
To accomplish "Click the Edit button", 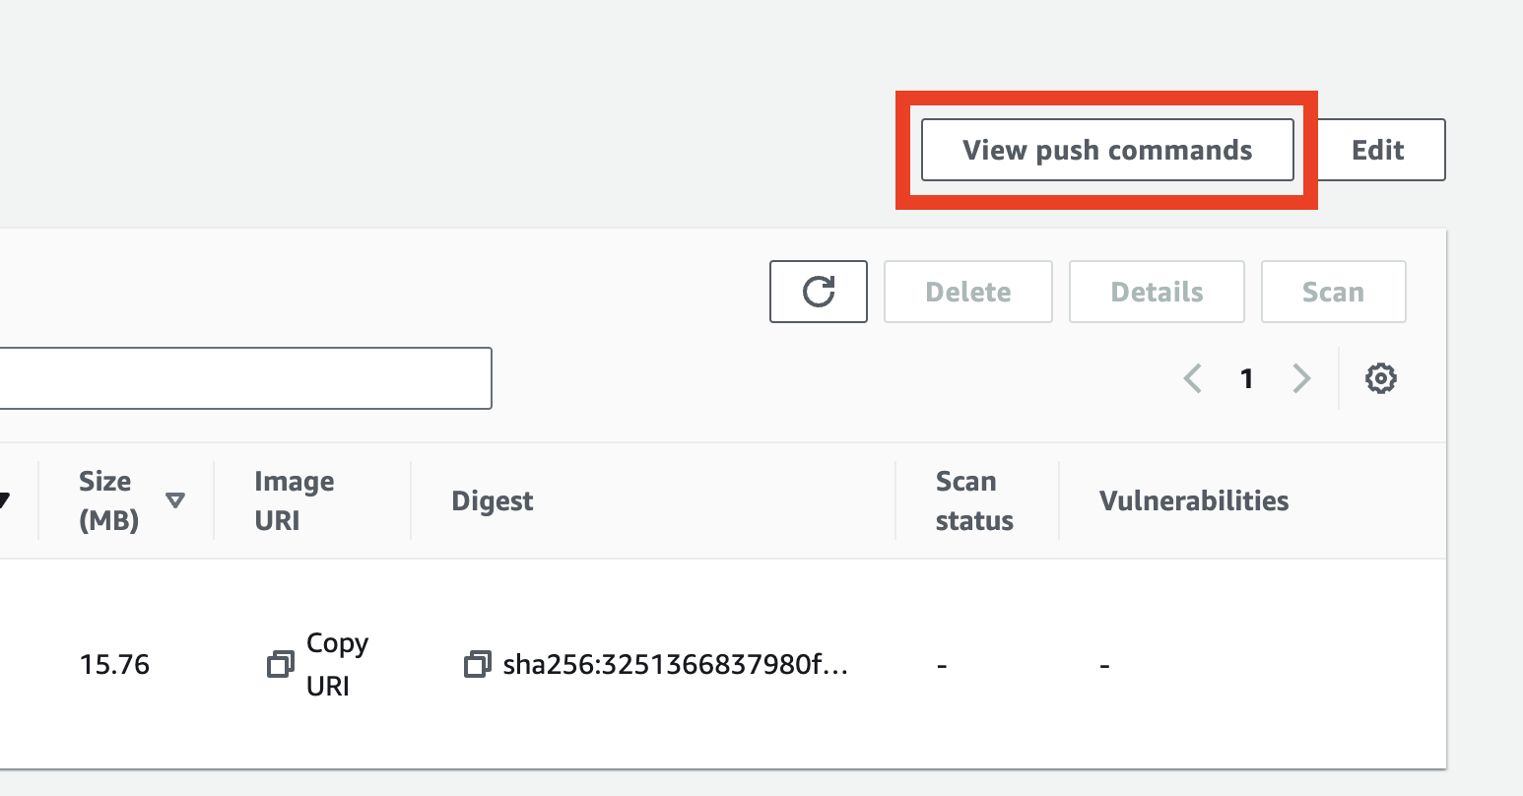I will pyautogui.click(x=1378, y=150).
